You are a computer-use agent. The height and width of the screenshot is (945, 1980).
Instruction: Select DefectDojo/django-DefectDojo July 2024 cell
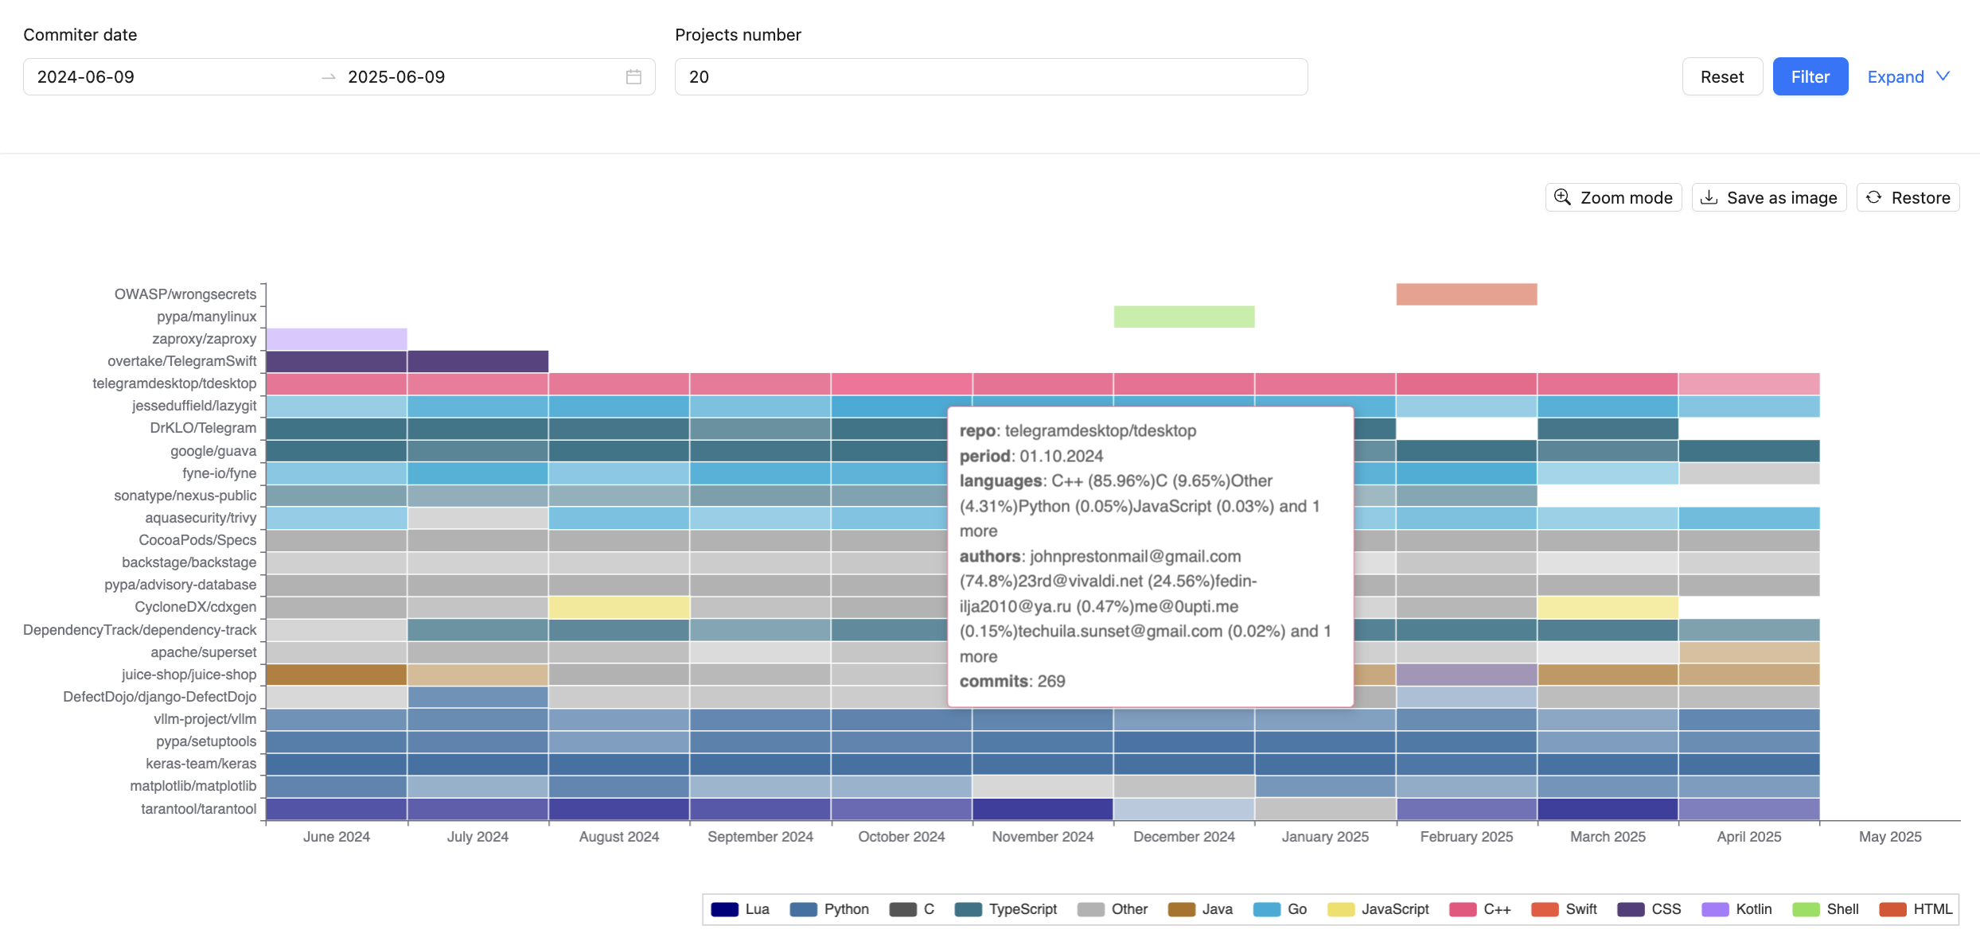pos(477,697)
